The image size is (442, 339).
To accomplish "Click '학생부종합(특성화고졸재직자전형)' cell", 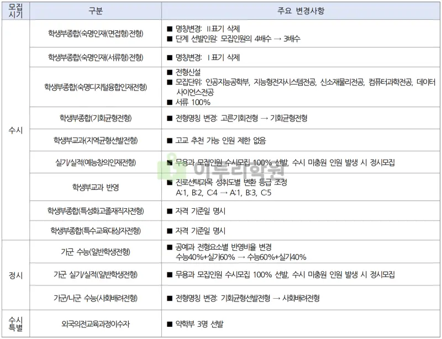I will point(96,211).
